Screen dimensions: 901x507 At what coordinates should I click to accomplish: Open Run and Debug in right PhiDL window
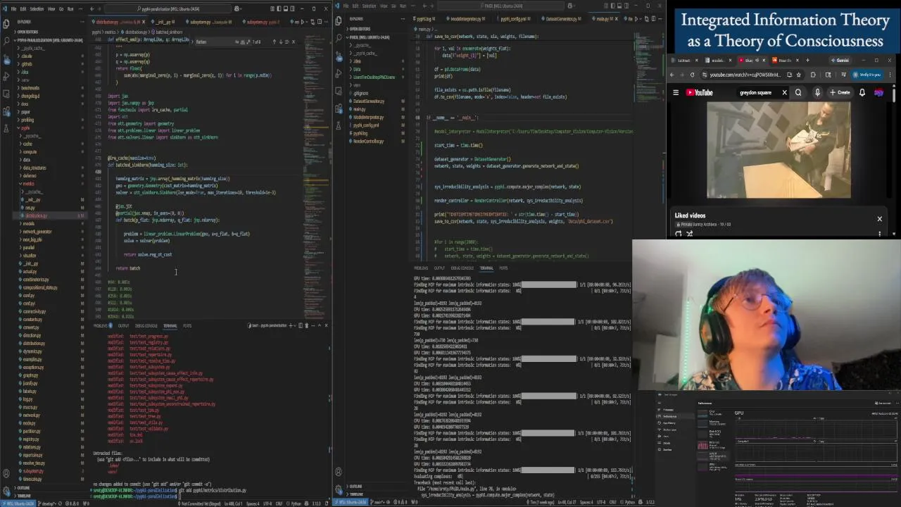(x=339, y=73)
